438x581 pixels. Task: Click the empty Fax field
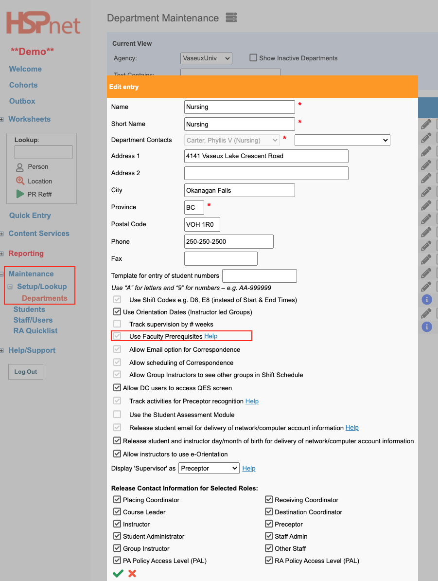coord(221,259)
